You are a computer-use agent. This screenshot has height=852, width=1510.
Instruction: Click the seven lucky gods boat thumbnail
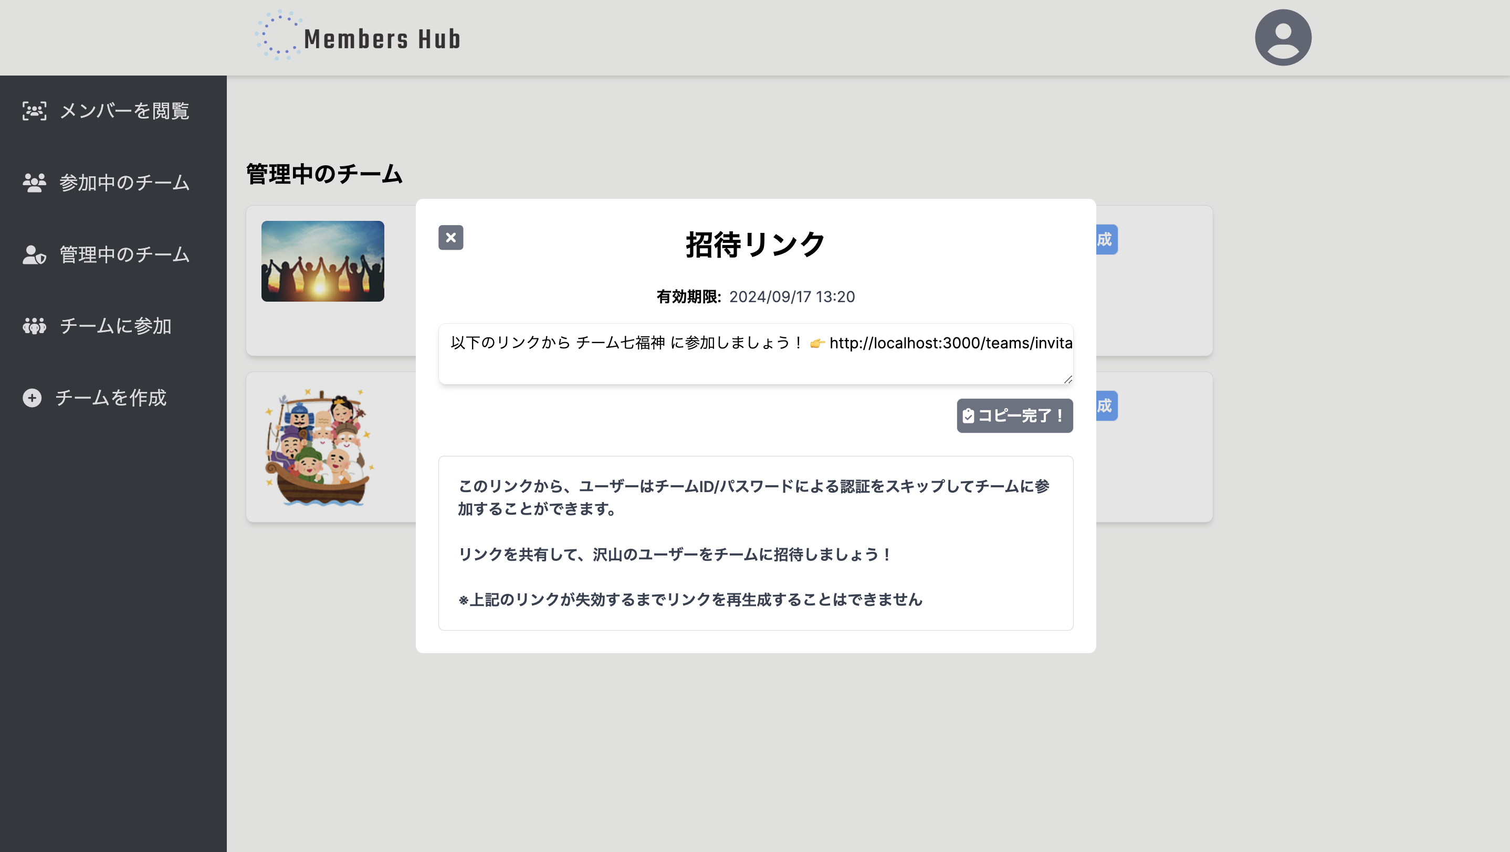coord(319,448)
